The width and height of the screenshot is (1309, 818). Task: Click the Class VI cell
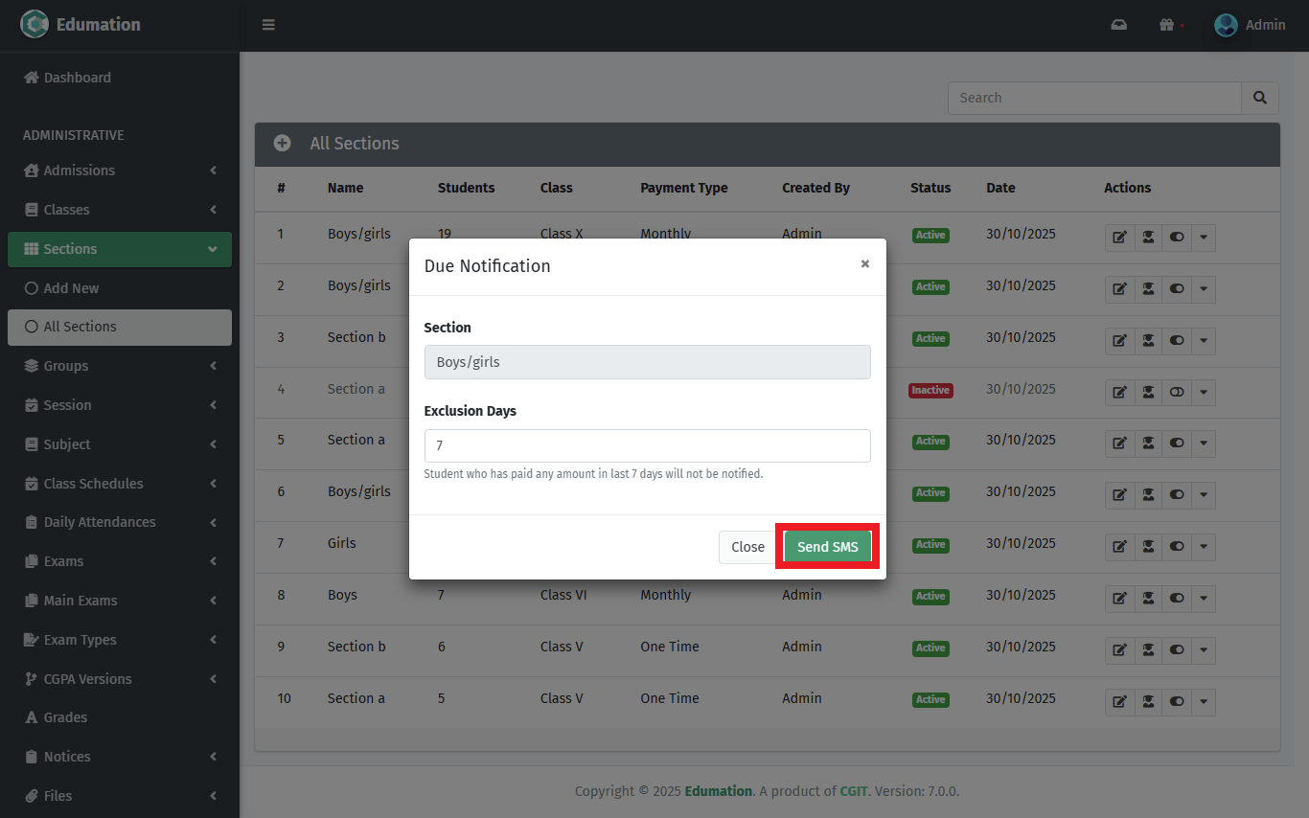point(563,595)
